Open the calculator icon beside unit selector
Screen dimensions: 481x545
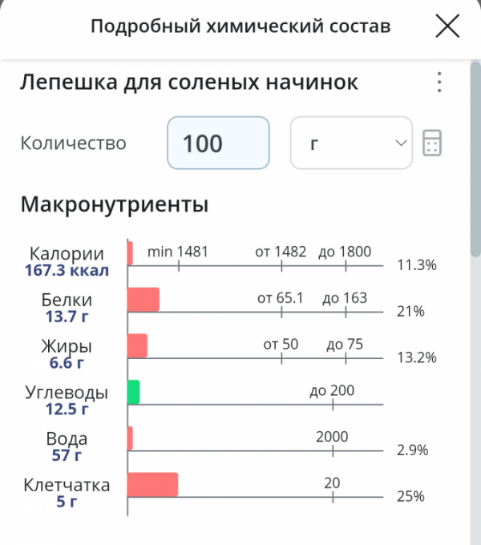(432, 143)
